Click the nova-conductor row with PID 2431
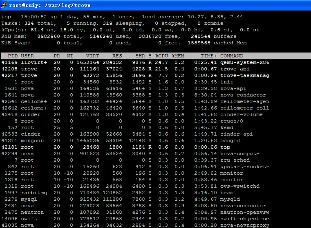Image resolution: width=311 pixels, height=228 pixels. pyautogui.click(x=134, y=206)
